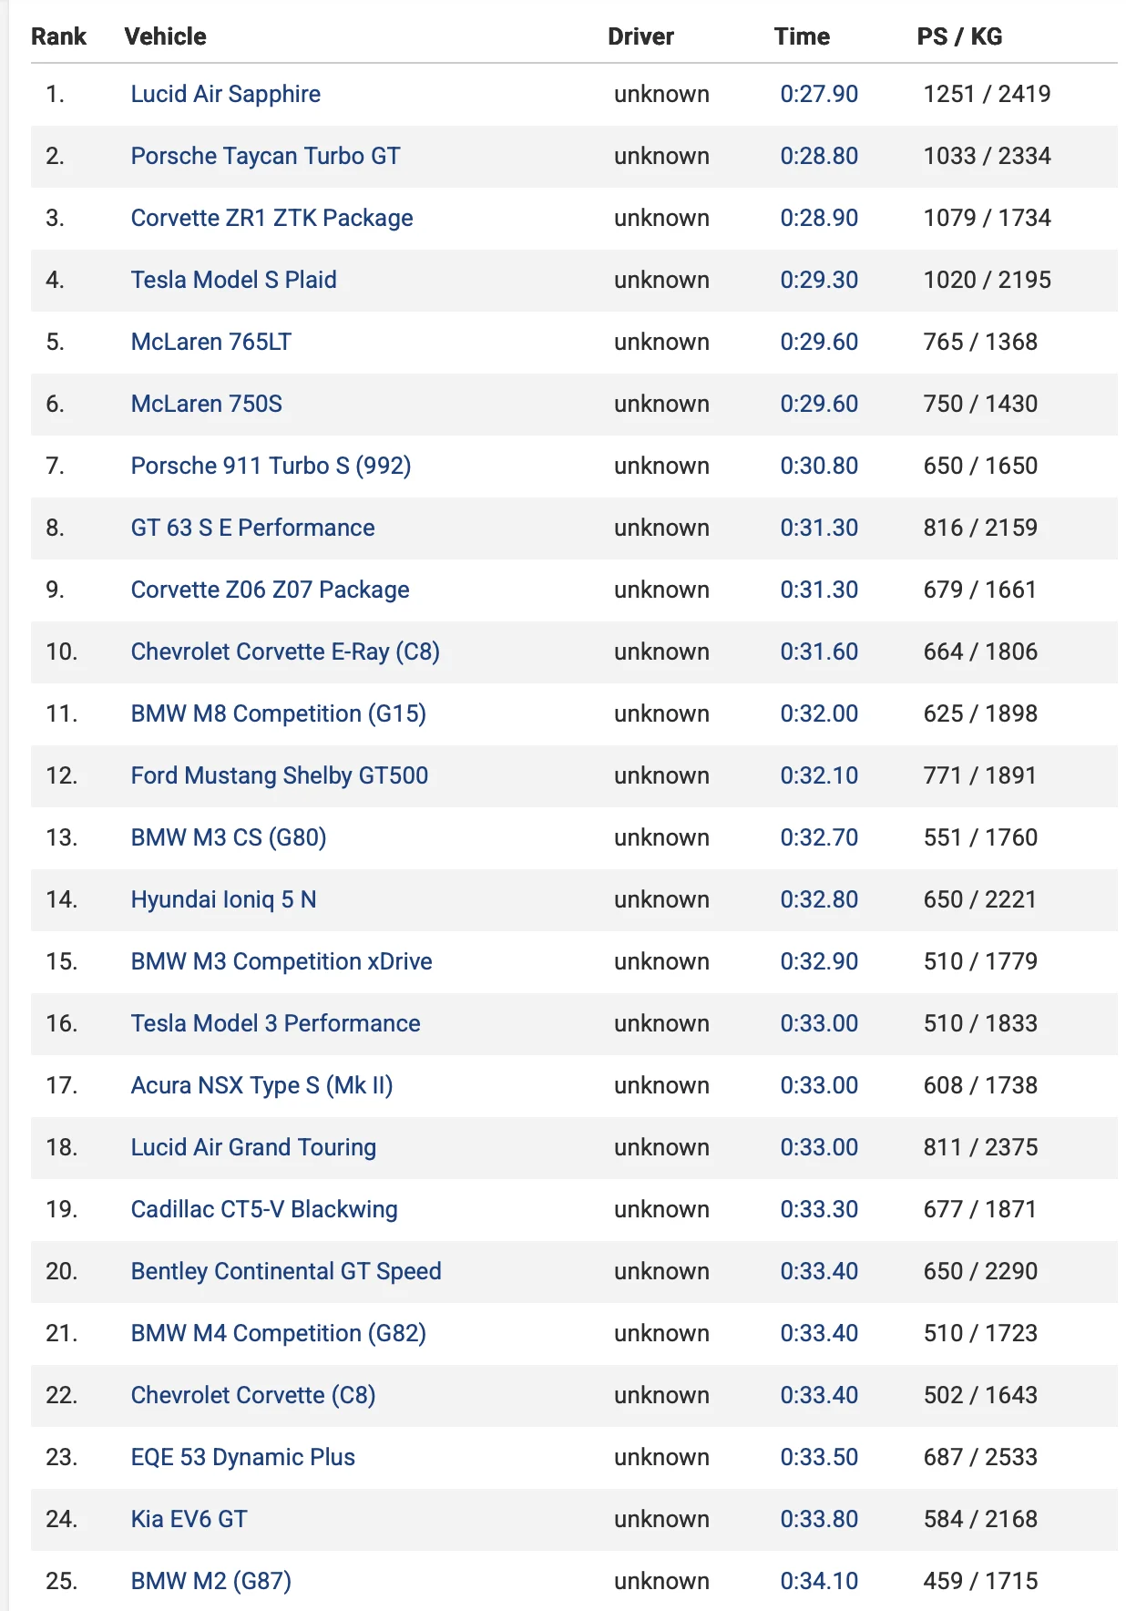Click the 0:32.70 lap time

[x=819, y=837]
